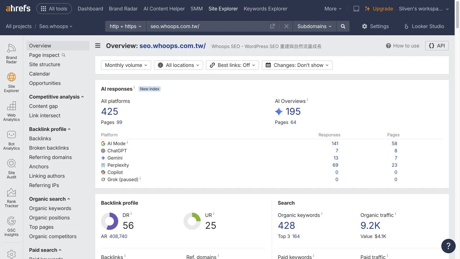Click search icon next to Page inspect

click(x=64, y=55)
